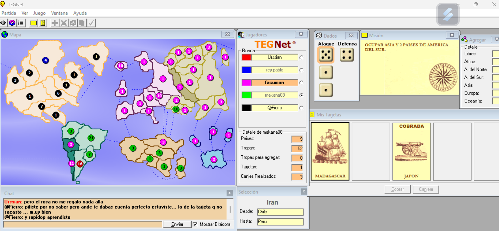Image resolution: width=499 pixels, height=231 pixels.
Task: Select the Madagascar card
Action: point(330,151)
